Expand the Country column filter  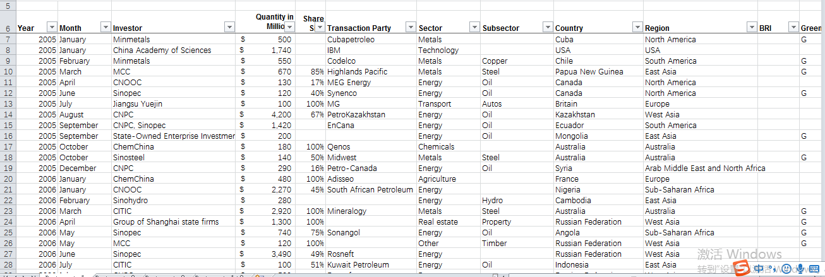(637, 28)
